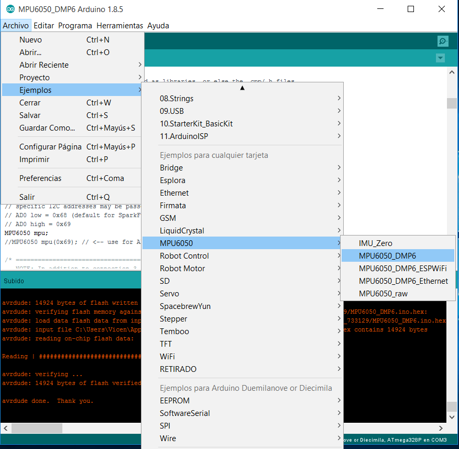Click the tab dropdown arrow icon
This screenshot has width=459, height=449.
[440, 58]
